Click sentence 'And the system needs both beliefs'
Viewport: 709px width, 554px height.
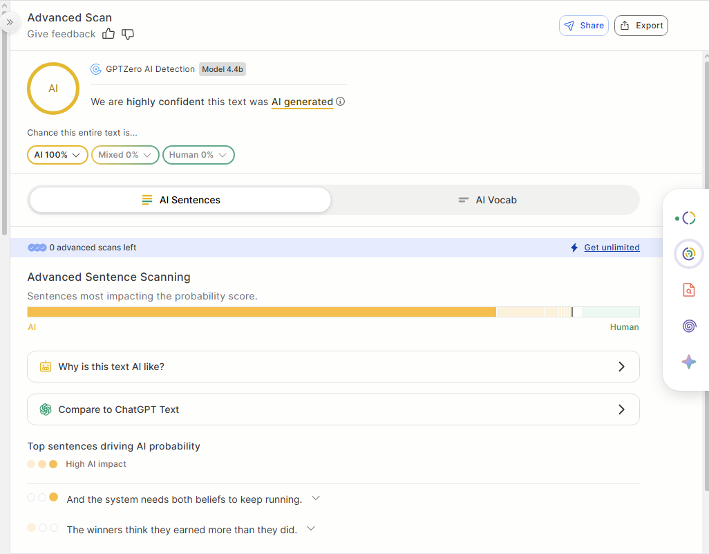coord(184,499)
